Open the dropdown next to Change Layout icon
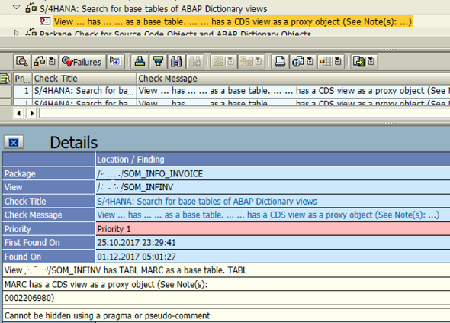This screenshot has height=323, width=450. (x=339, y=62)
